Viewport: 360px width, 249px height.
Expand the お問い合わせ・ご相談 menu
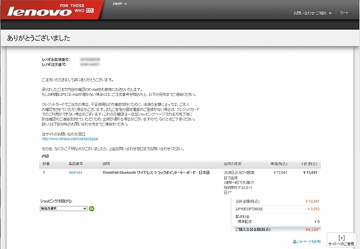coord(312,13)
